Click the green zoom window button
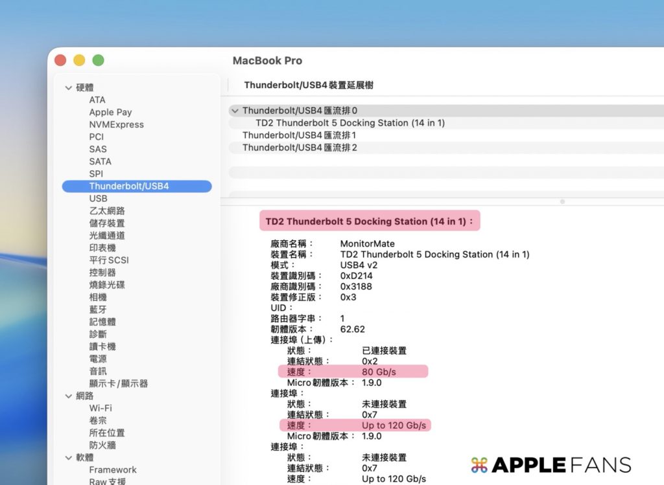Viewport: 664px width, 485px height. (x=98, y=60)
